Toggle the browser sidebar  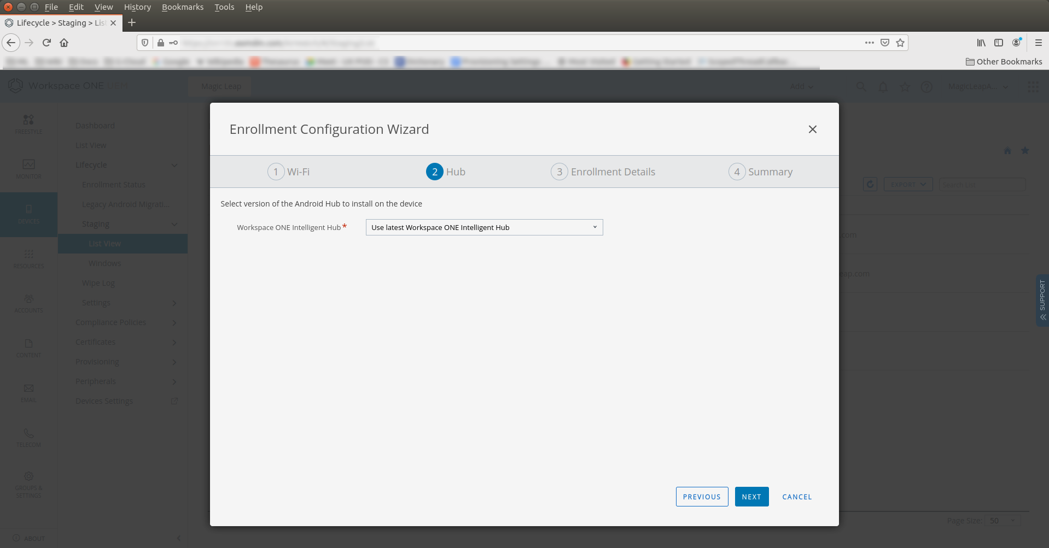(999, 43)
